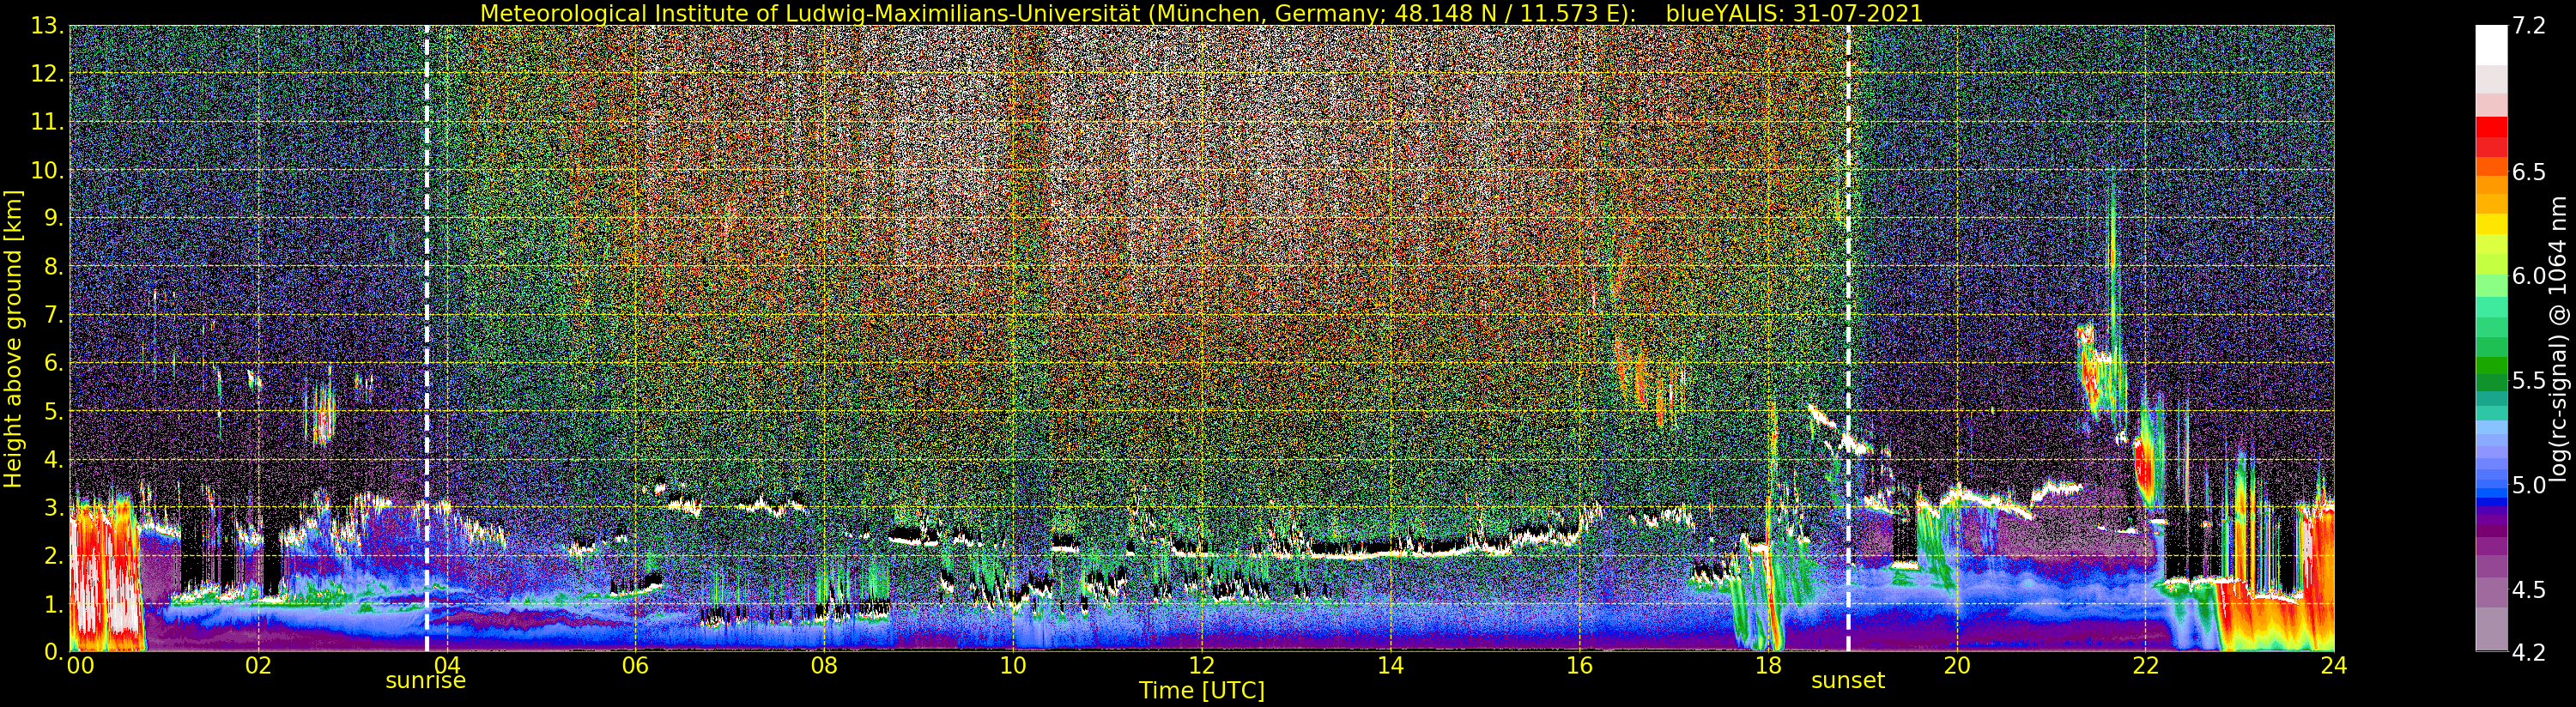
Task: Select the 06 hour tick on time axis
Action: [x=635, y=666]
